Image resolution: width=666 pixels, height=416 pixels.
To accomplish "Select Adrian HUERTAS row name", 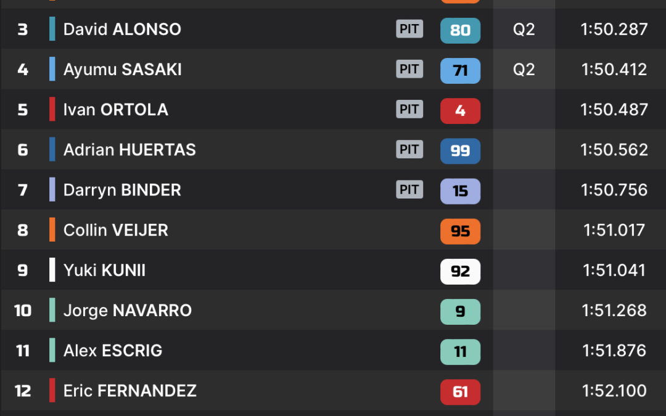I will pos(129,150).
